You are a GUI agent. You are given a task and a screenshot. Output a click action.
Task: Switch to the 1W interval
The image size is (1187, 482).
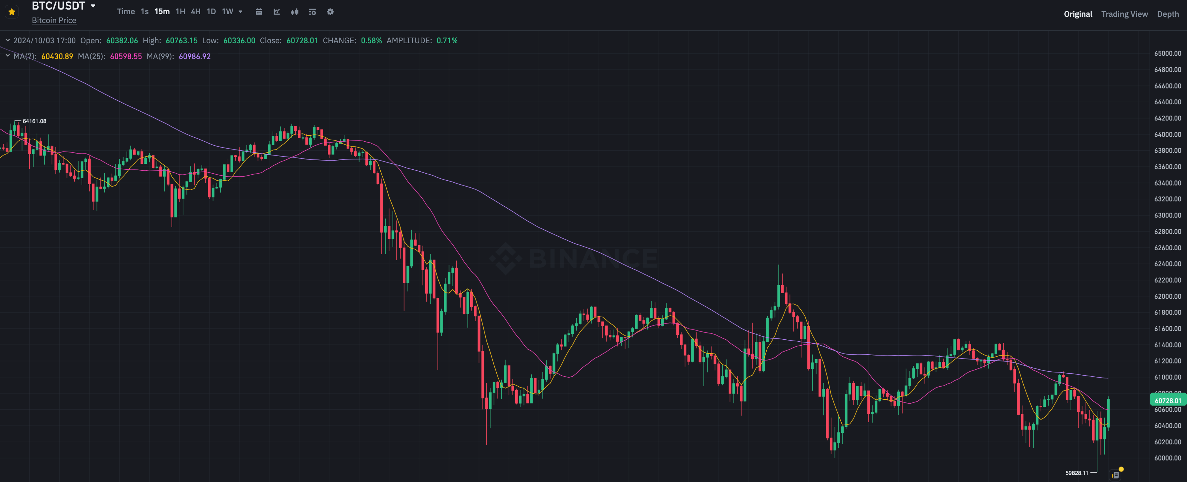pos(228,12)
